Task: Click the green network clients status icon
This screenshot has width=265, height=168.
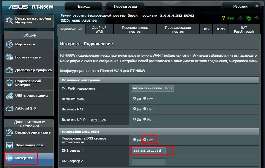Action: (248, 18)
